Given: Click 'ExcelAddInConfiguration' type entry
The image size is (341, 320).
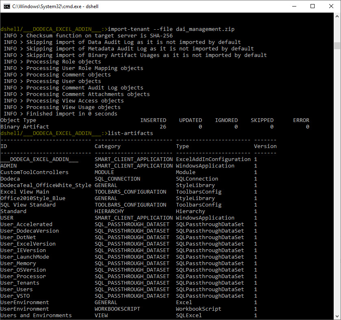Looking at the screenshot, I should point(213,159).
